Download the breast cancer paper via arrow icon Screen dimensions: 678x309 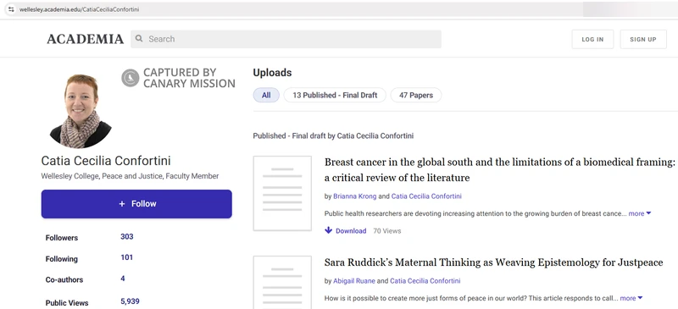coord(329,230)
